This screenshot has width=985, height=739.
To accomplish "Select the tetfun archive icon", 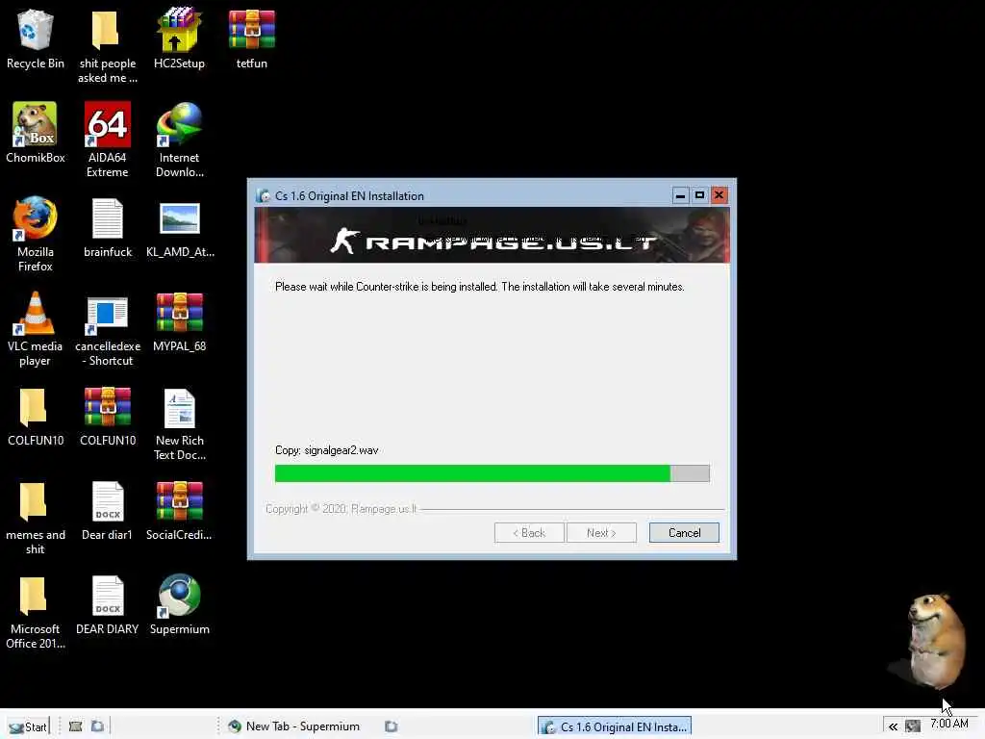I will coord(251,39).
